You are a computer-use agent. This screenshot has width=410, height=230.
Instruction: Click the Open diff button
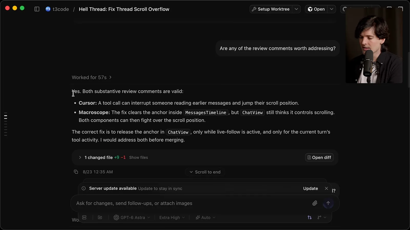point(319,157)
